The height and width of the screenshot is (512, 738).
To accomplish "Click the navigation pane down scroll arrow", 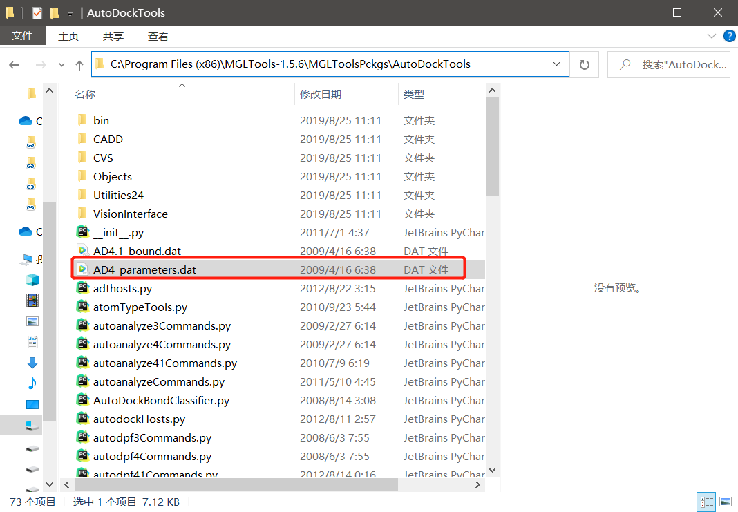I will point(50,484).
